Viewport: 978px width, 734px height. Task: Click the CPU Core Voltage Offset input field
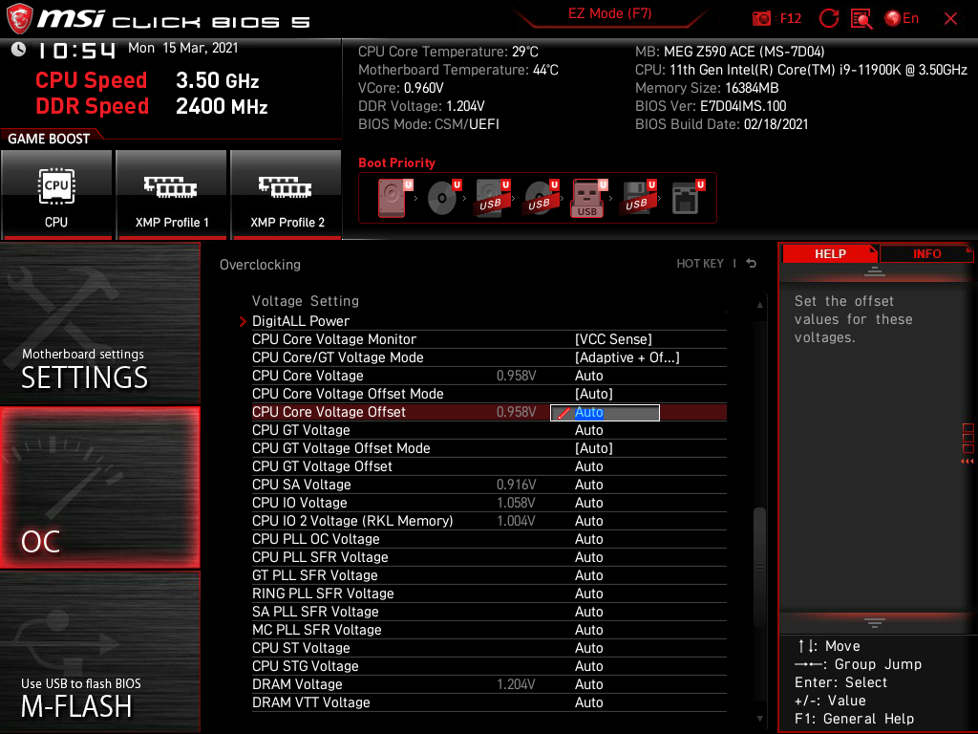click(x=605, y=413)
